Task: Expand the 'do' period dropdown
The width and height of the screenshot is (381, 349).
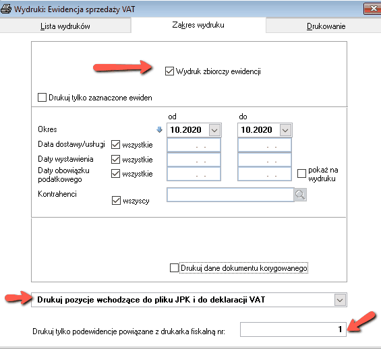Action: [x=285, y=130]
